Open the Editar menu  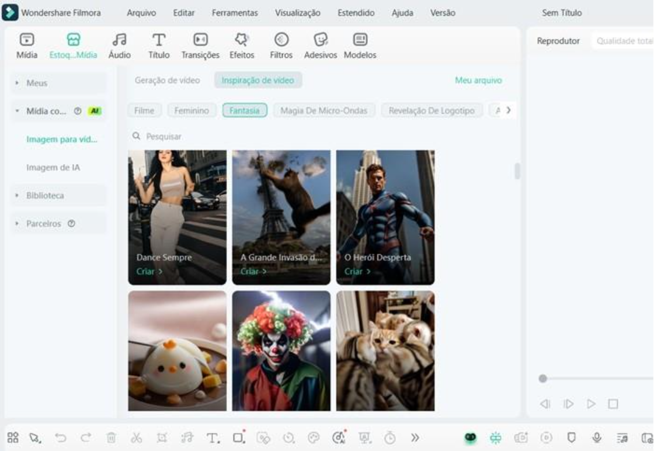coord(183,13)
